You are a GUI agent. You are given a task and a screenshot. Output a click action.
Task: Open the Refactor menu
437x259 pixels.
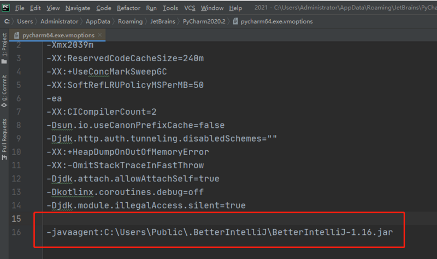128,8
